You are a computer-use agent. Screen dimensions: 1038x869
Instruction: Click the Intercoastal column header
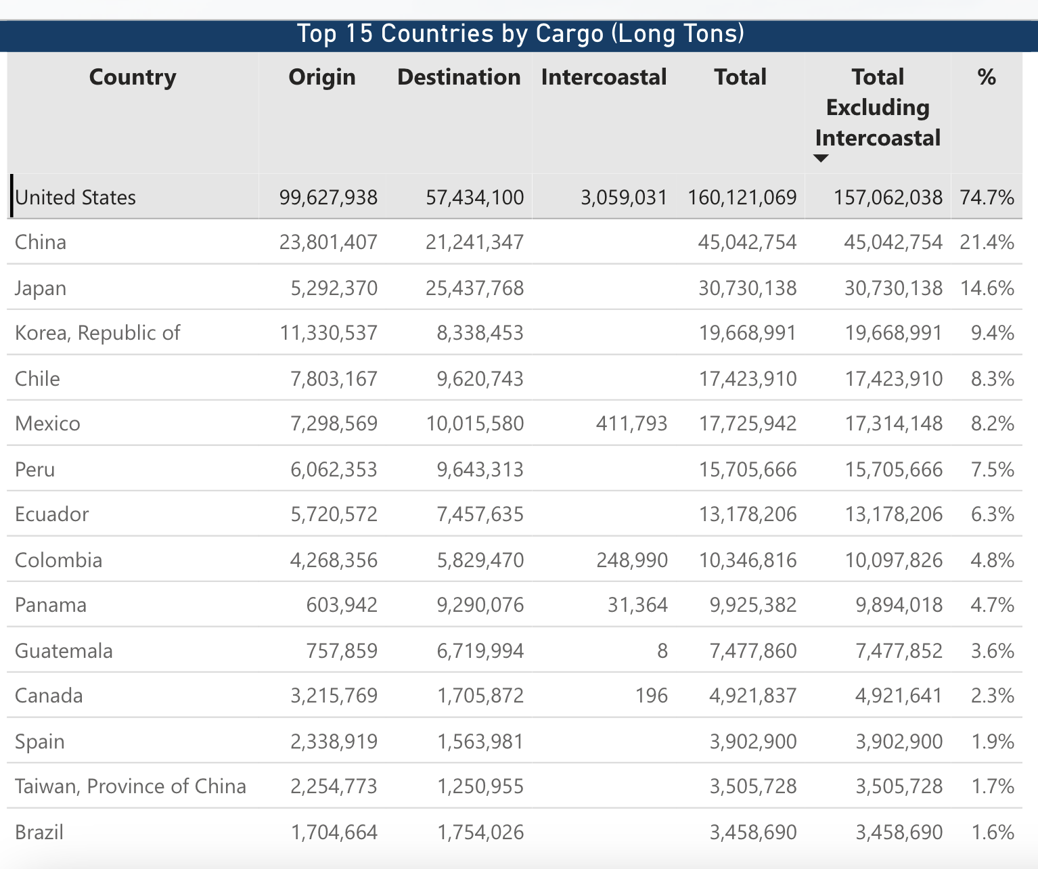click(604, 77)
